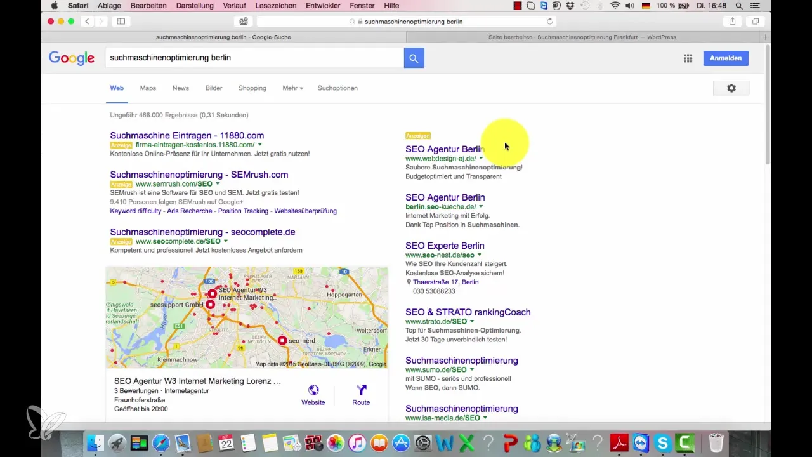Expand arrow next to www.strato.de/SEO
812x457 pixels.
[x=471, y=322]
